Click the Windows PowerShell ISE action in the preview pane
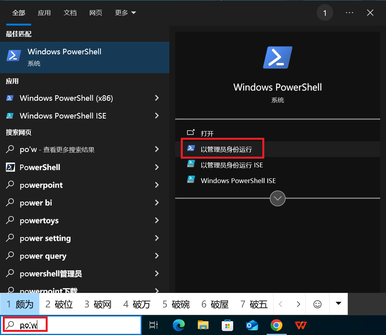 tap(278, 181)
